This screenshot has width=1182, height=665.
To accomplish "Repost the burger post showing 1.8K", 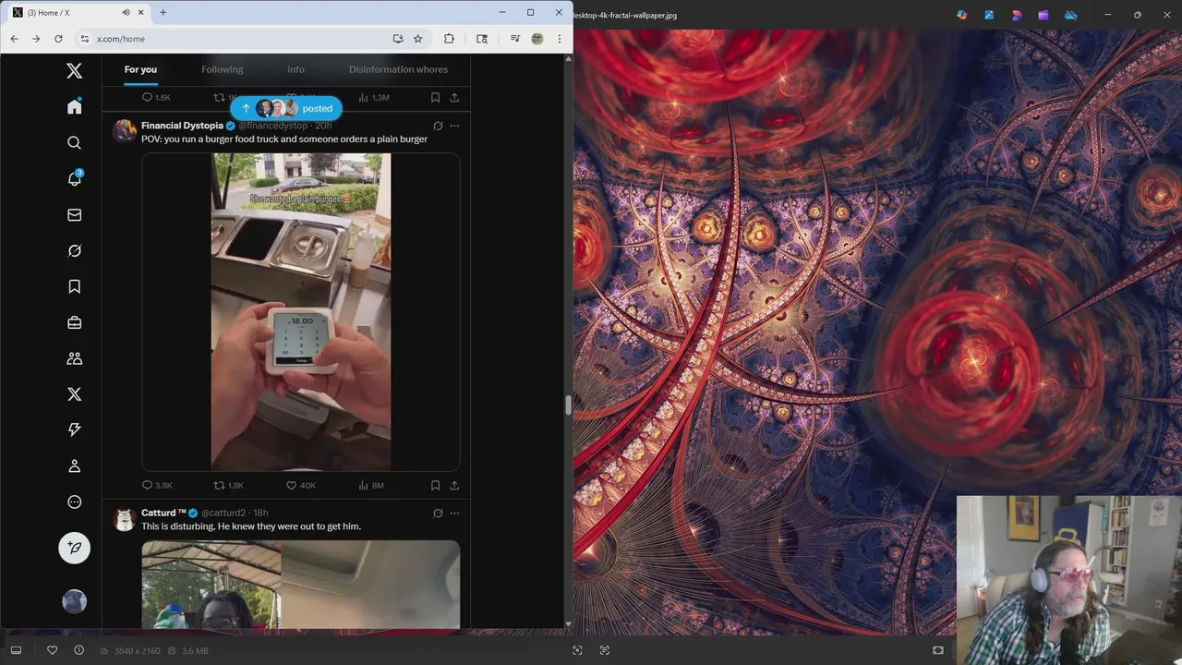I will pyautogui.click(x=229, y=485).
